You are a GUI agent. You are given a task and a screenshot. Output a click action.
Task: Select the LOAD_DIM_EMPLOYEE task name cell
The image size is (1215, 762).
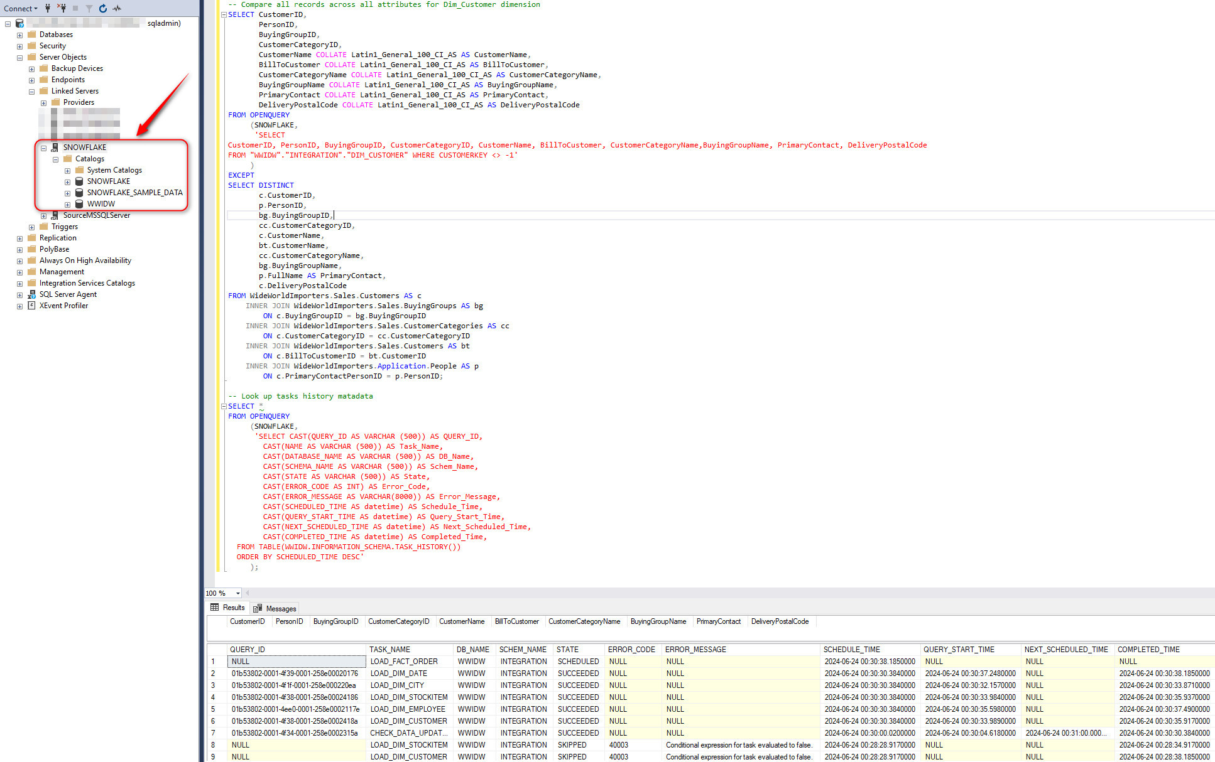[x=407, y=709]
